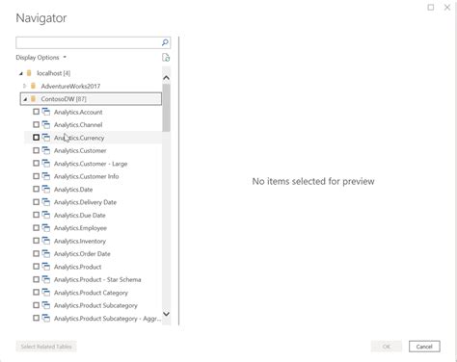Check the Analytics.Account checkbox
Viewport: 457px width, 362px height.
(36, 112)
